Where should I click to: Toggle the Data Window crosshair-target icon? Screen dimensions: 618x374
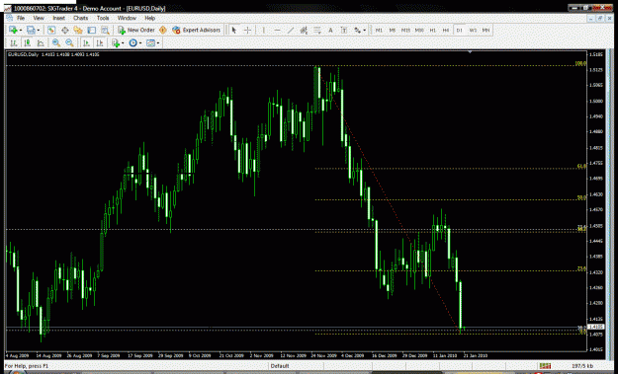click(x=64, y=30)
